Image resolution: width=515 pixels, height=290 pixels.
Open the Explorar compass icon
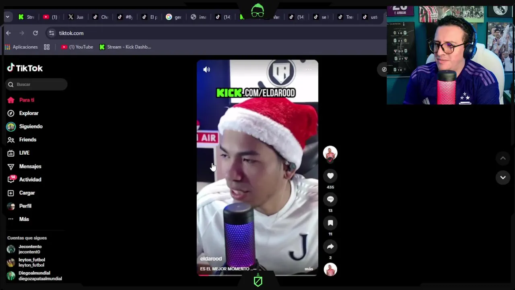click(11, 113)
